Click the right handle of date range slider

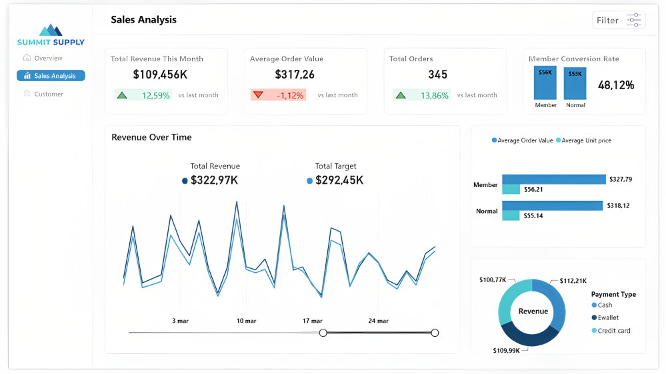pos(435,333)
